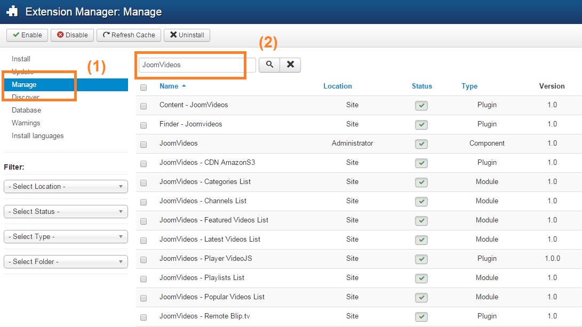Toggle status icon for JoomVideos component
The image size is (582, 327).
(x=421, y=144)
